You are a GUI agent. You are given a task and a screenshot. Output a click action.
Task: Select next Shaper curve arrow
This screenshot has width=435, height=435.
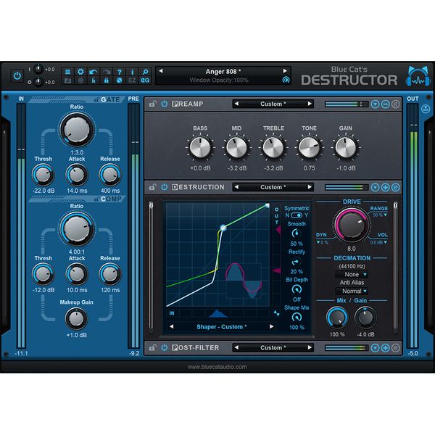pyautogui.click(x=272, y=326)
